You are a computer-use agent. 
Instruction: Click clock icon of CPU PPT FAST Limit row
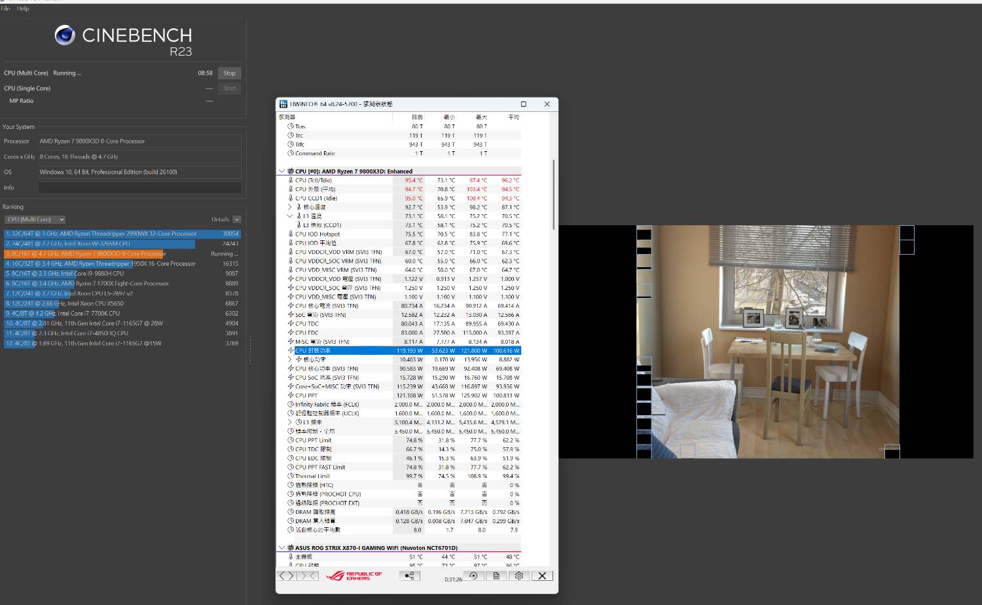(x=291, y=467)
